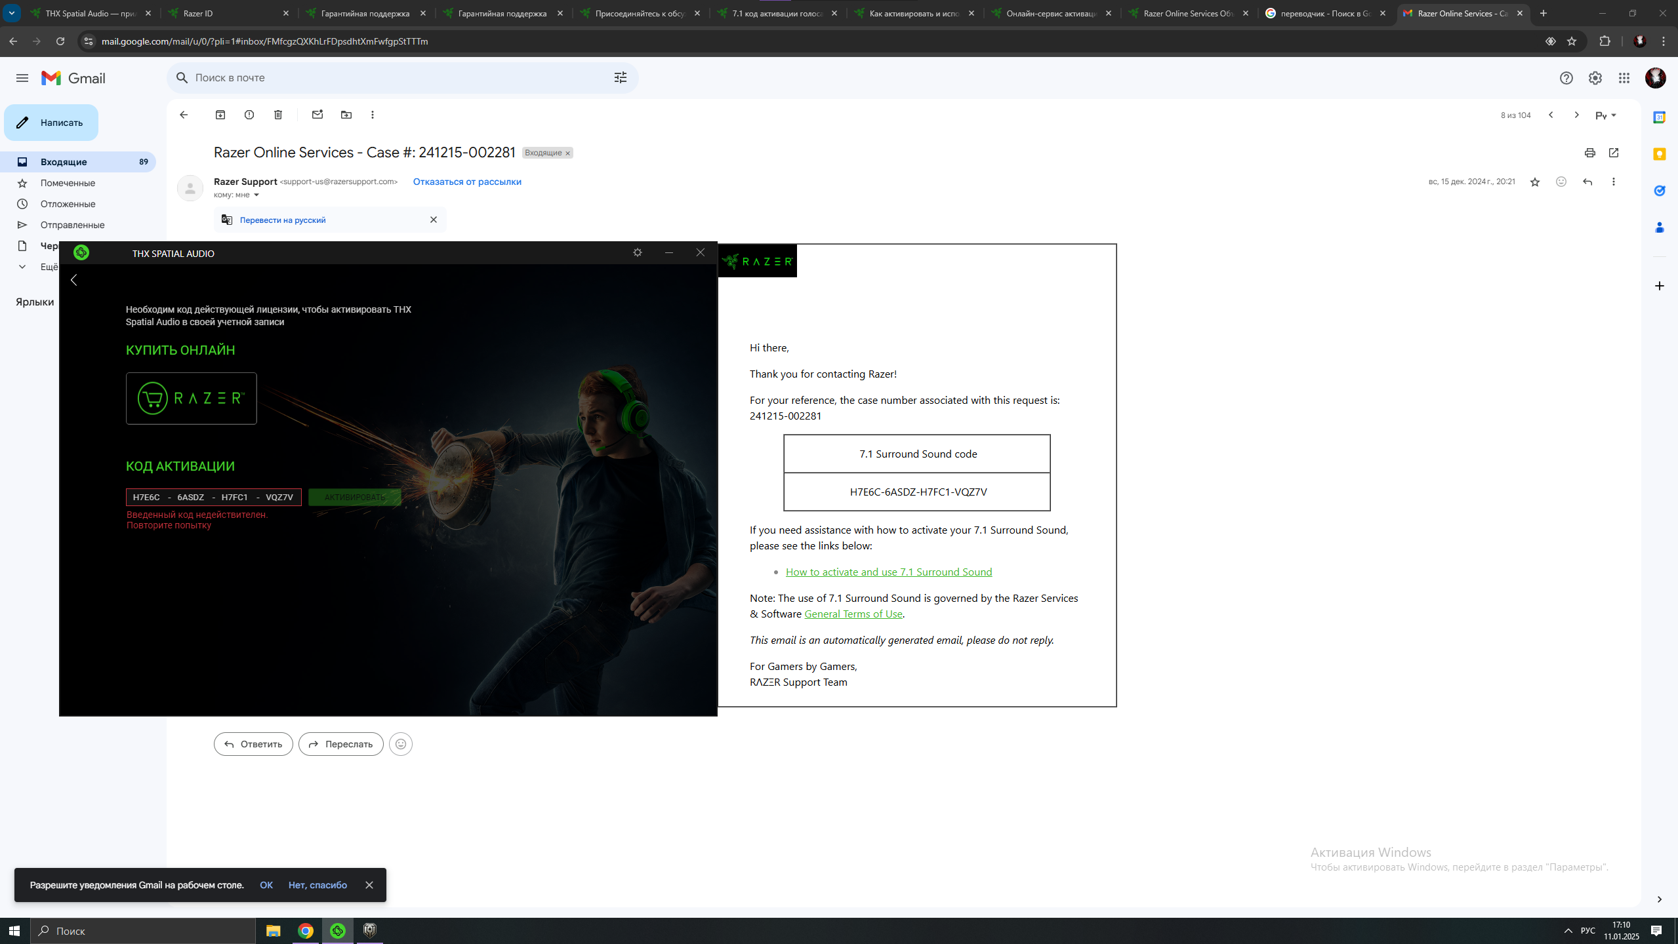Open input language dropdown Ру
The height and width of the screenshot is (944, 1678).
pos(1606,115)
